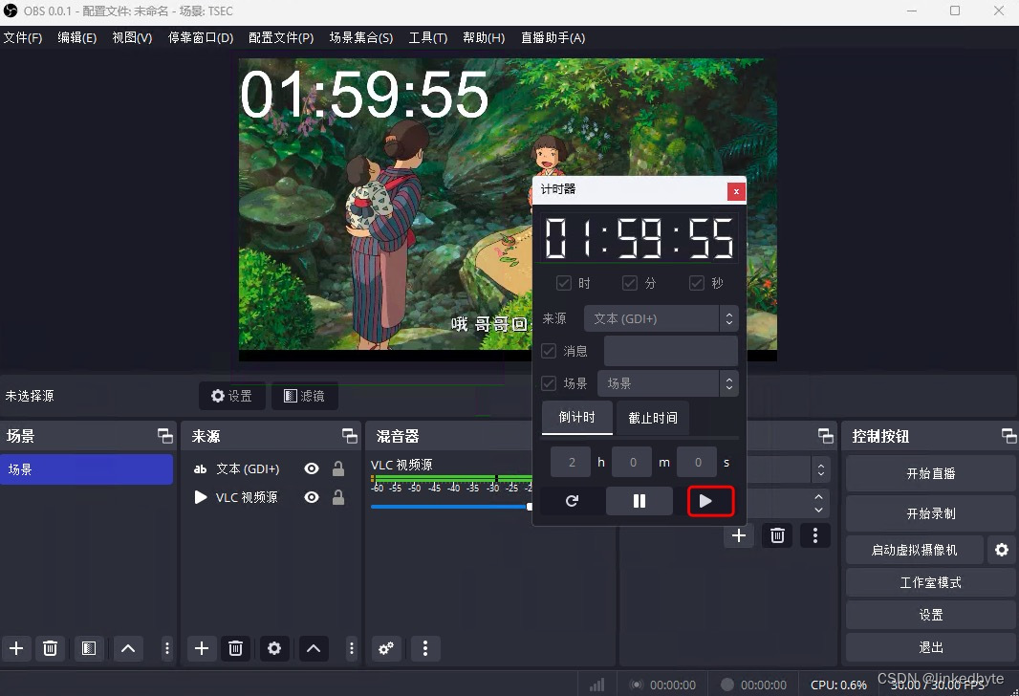Viewport: 1019px width, 696px height.
Task: Move the scene up with the arrow icon
Action: 128,648
